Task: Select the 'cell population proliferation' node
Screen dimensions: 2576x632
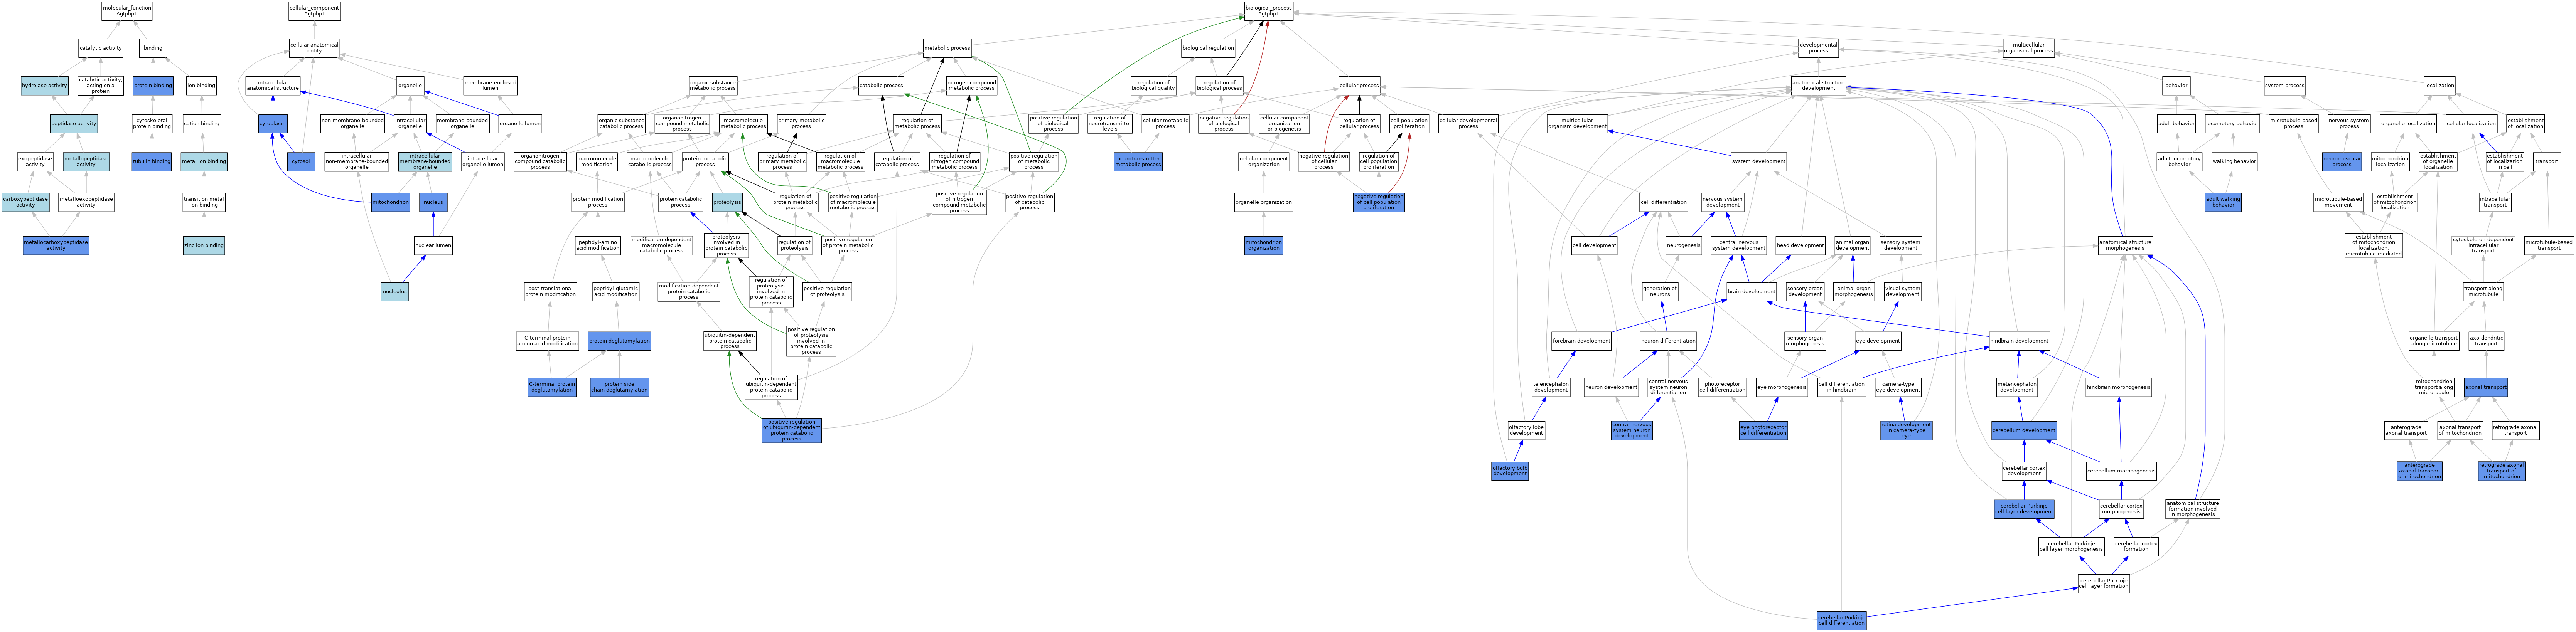Action: [1409, 124]
